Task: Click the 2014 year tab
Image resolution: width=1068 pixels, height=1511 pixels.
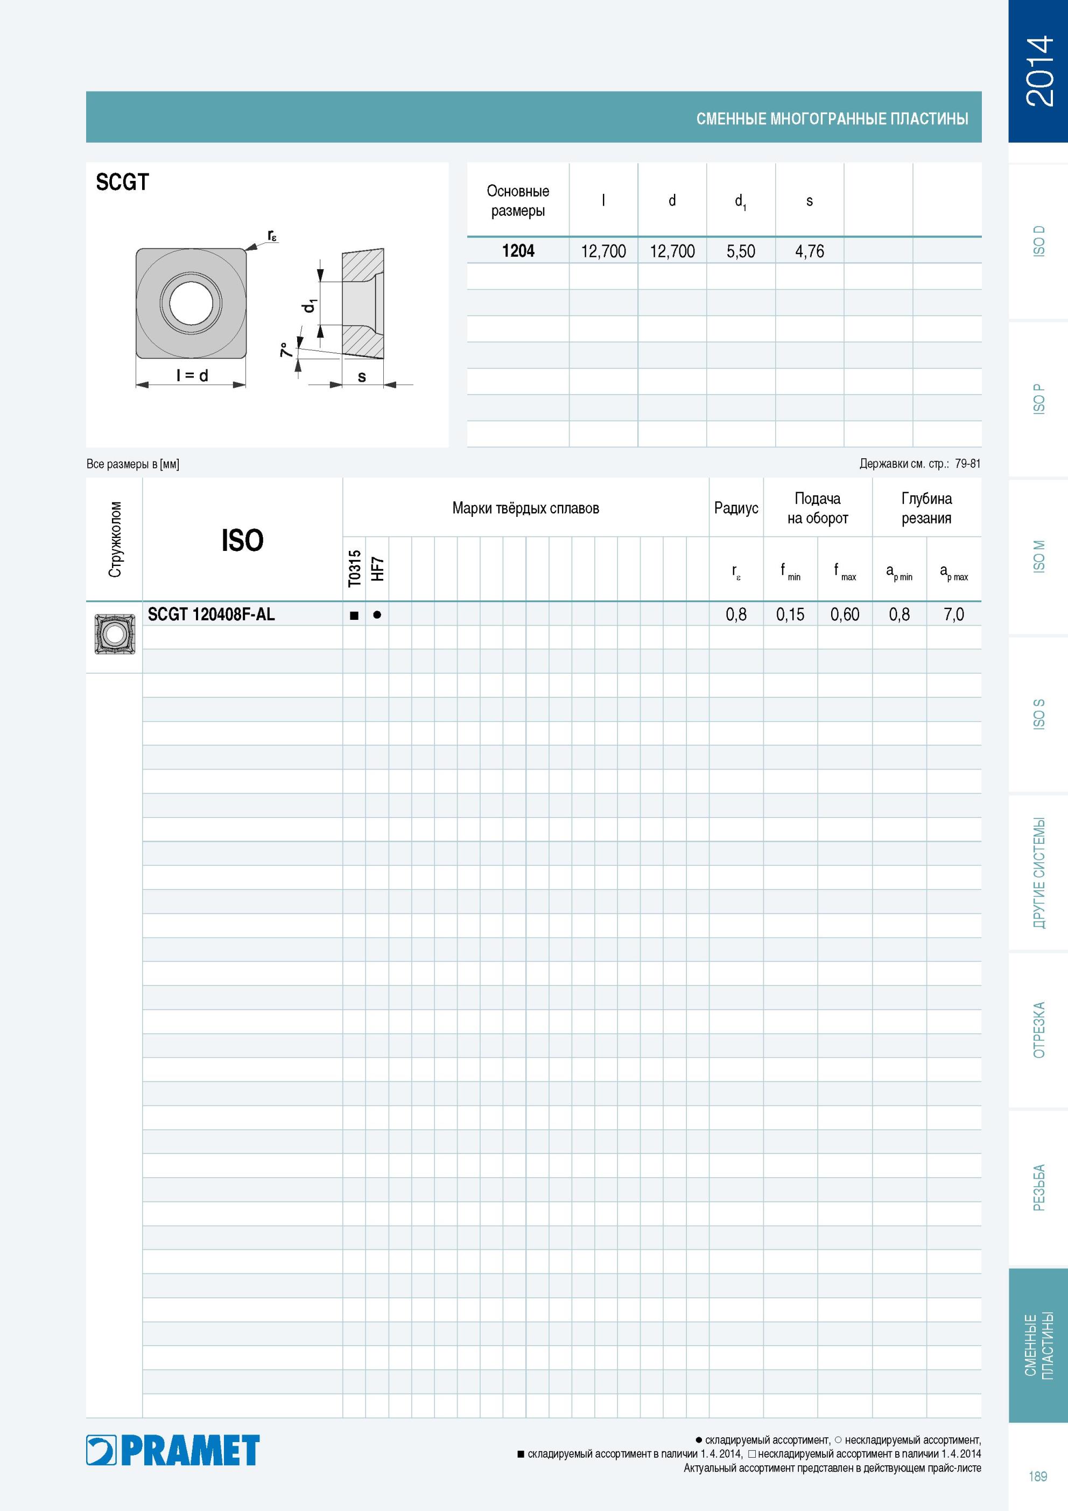Action: pyautogui.click(x=1038, y=71)
